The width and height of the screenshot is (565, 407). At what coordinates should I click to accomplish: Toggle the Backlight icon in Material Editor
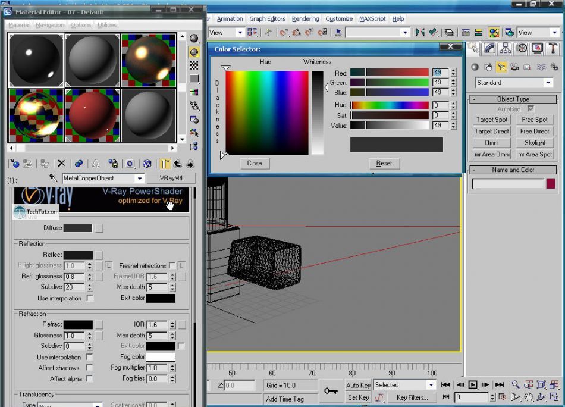click(x=194, y=52)
